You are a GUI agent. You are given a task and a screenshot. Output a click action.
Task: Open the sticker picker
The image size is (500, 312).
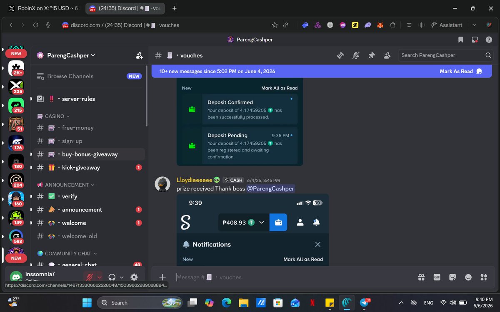point(452,277)
